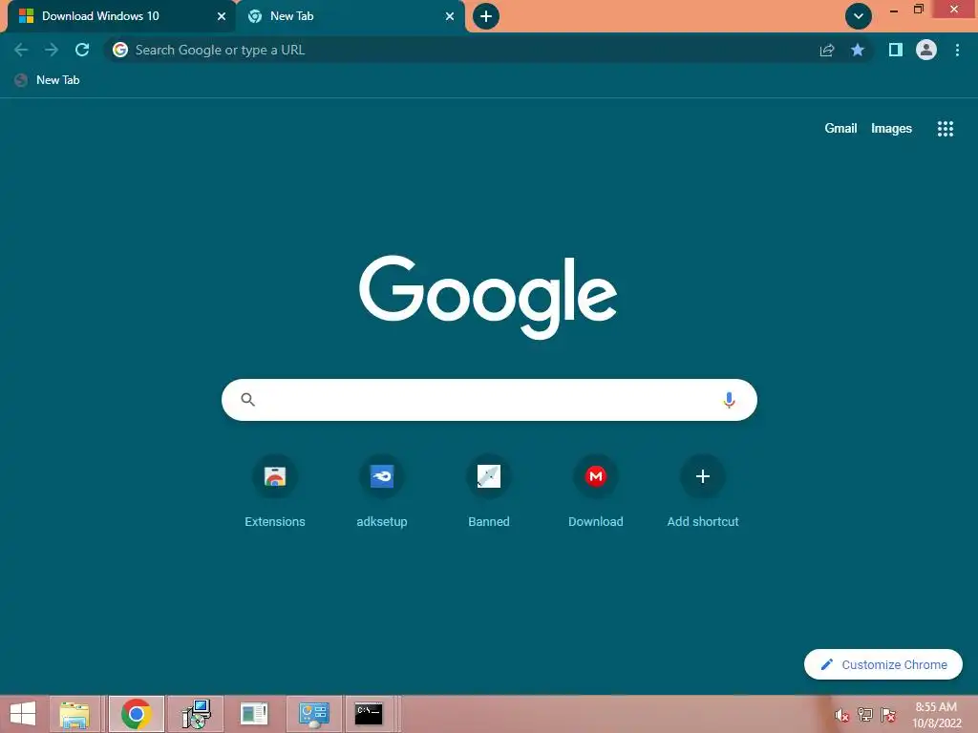Open the New Tab bookmark
The width and height of the screenshot is (978, 733).
(x=48, y=80)
